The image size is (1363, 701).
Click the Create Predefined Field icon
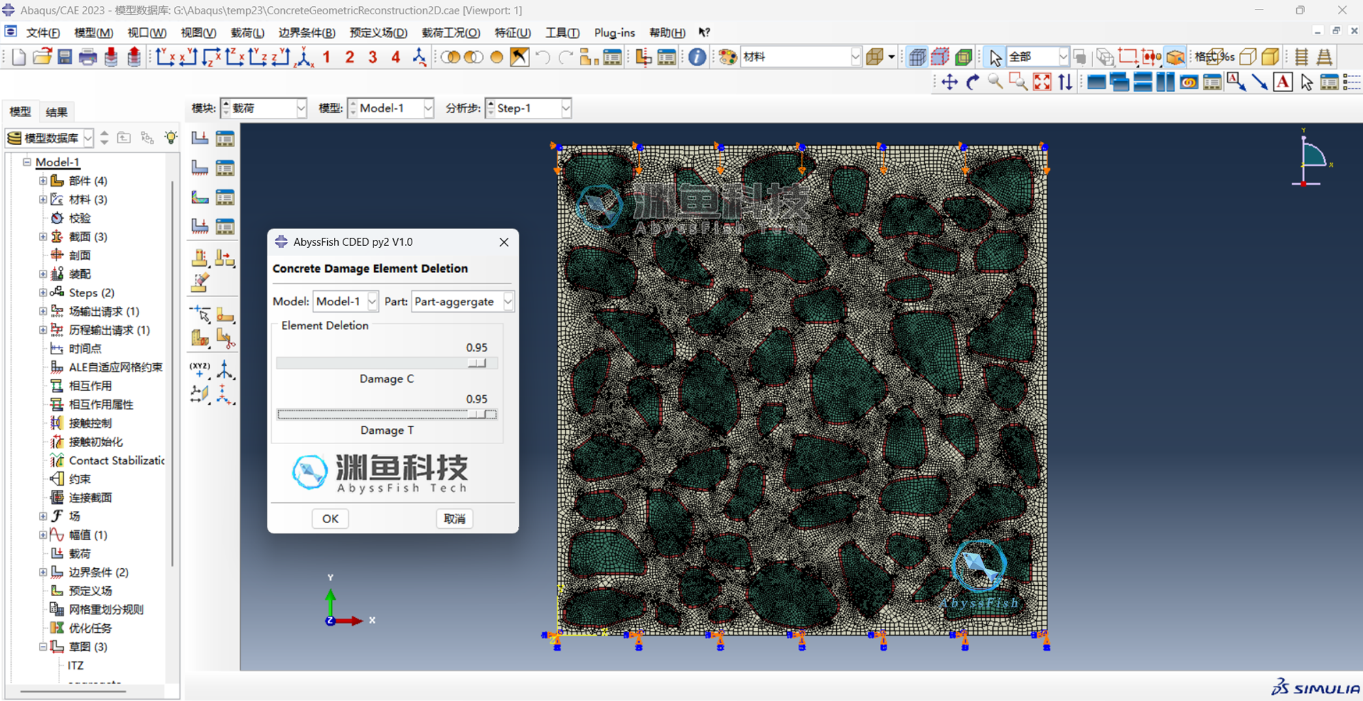click(x=200, y=197)
